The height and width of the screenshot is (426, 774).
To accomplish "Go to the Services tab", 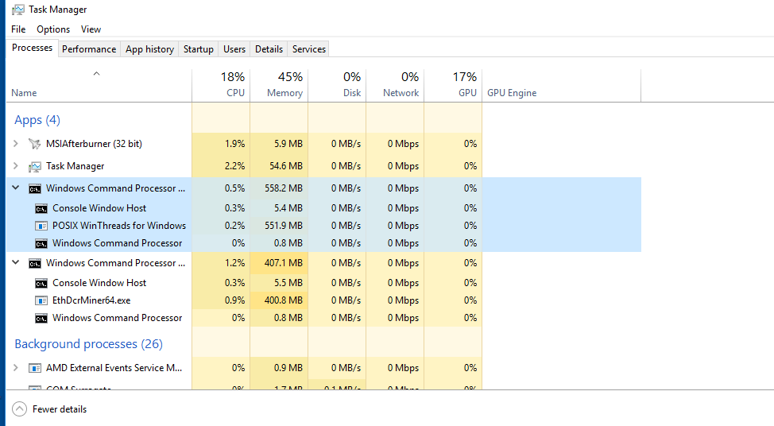I will 309,48.
